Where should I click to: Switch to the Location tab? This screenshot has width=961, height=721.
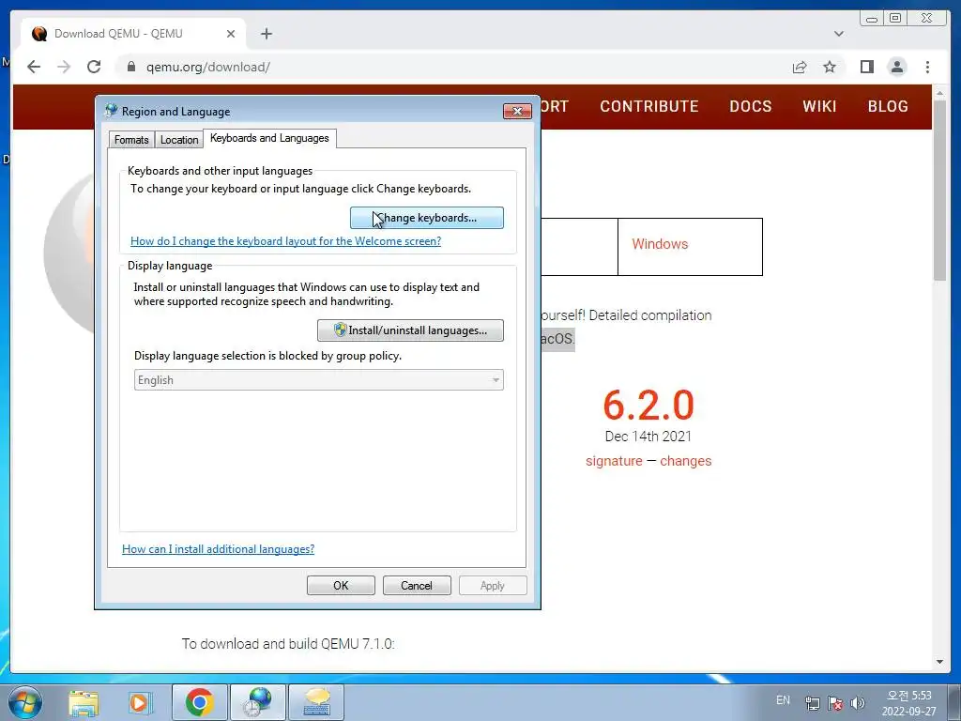pos(179,140)
